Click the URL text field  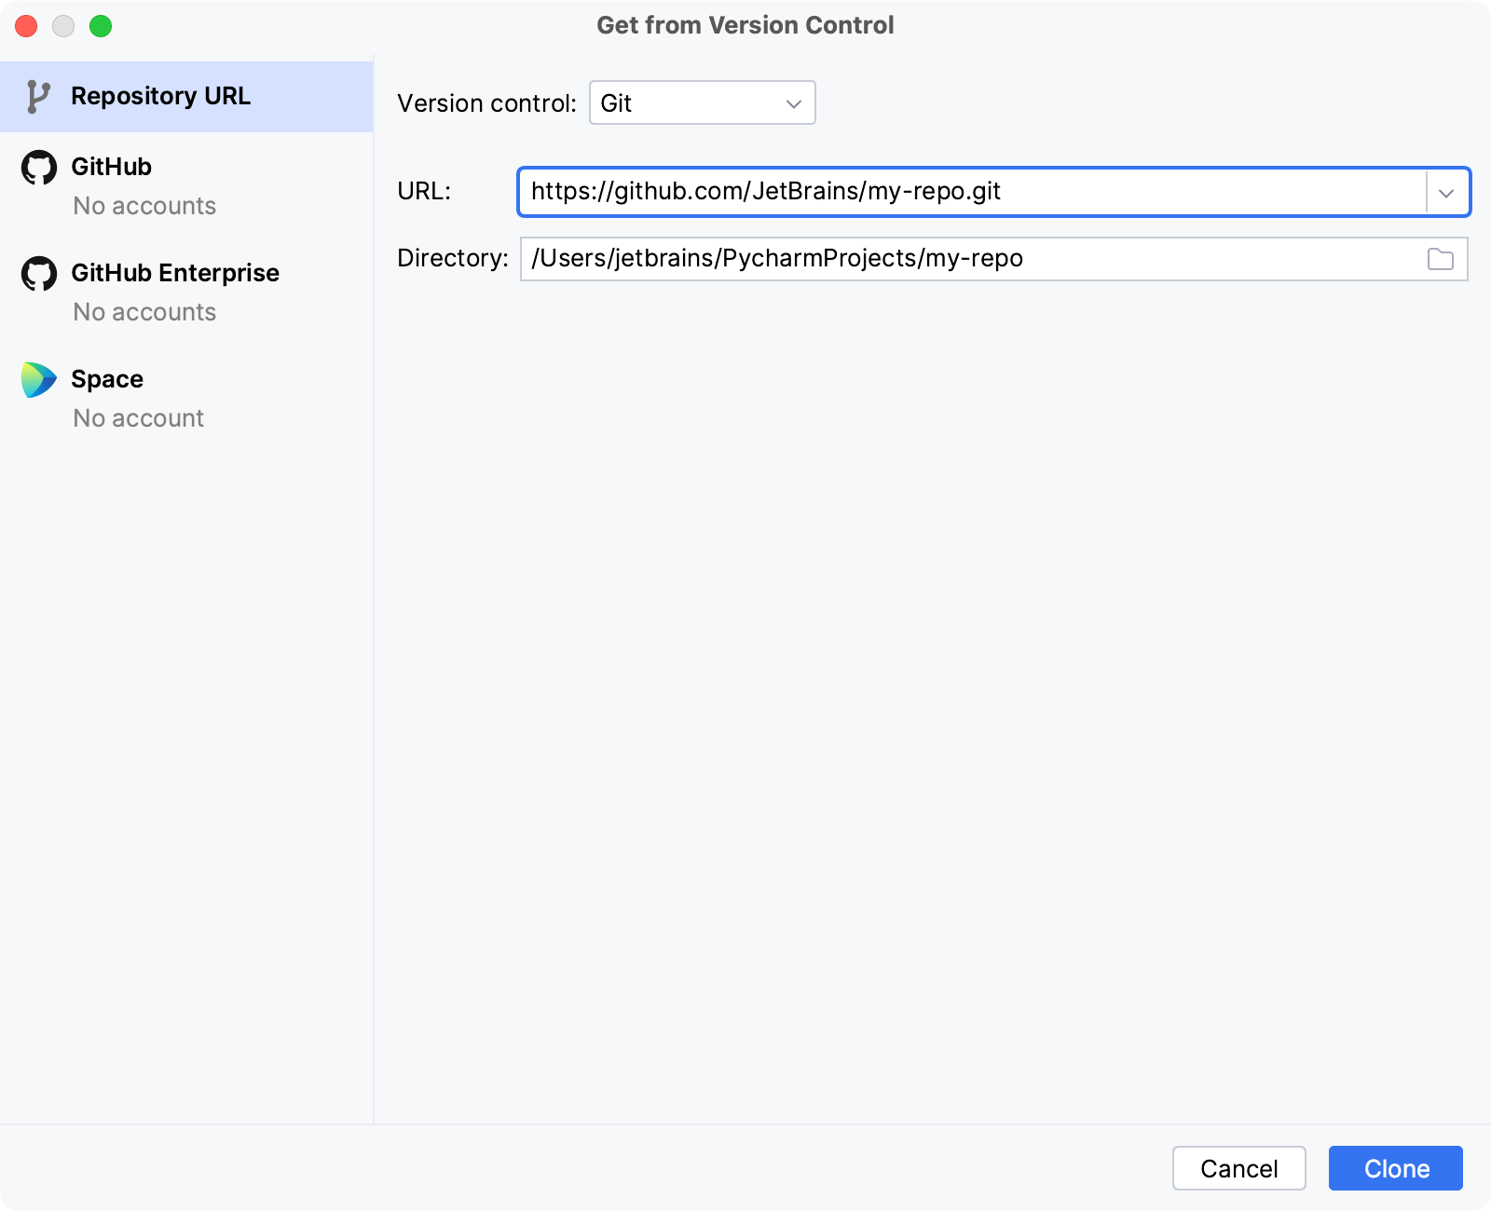click(932, 192)
